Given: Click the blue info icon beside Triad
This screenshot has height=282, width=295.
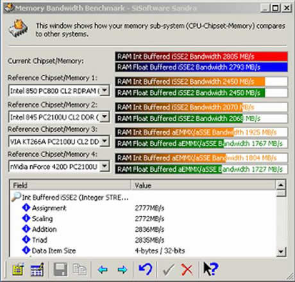Looking at the screenshot, I should point(26,239).
